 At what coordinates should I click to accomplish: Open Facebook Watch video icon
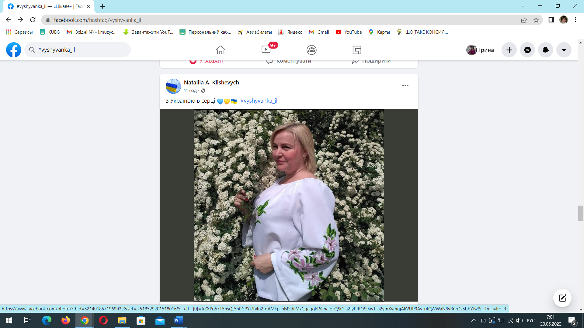coord(266,50)
